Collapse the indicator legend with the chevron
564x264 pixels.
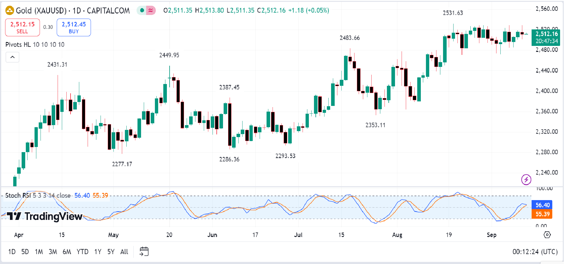pyautogui.click(x=12, y=57)
